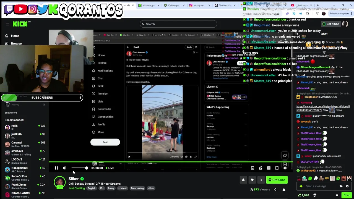Enable mini player mode in player controls

pos(253,168)
